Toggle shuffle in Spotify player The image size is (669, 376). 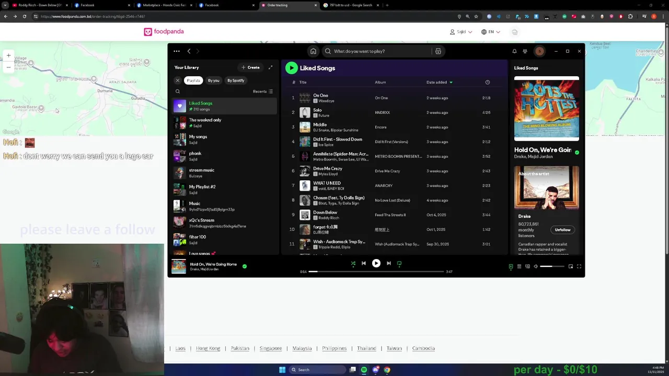353,264
